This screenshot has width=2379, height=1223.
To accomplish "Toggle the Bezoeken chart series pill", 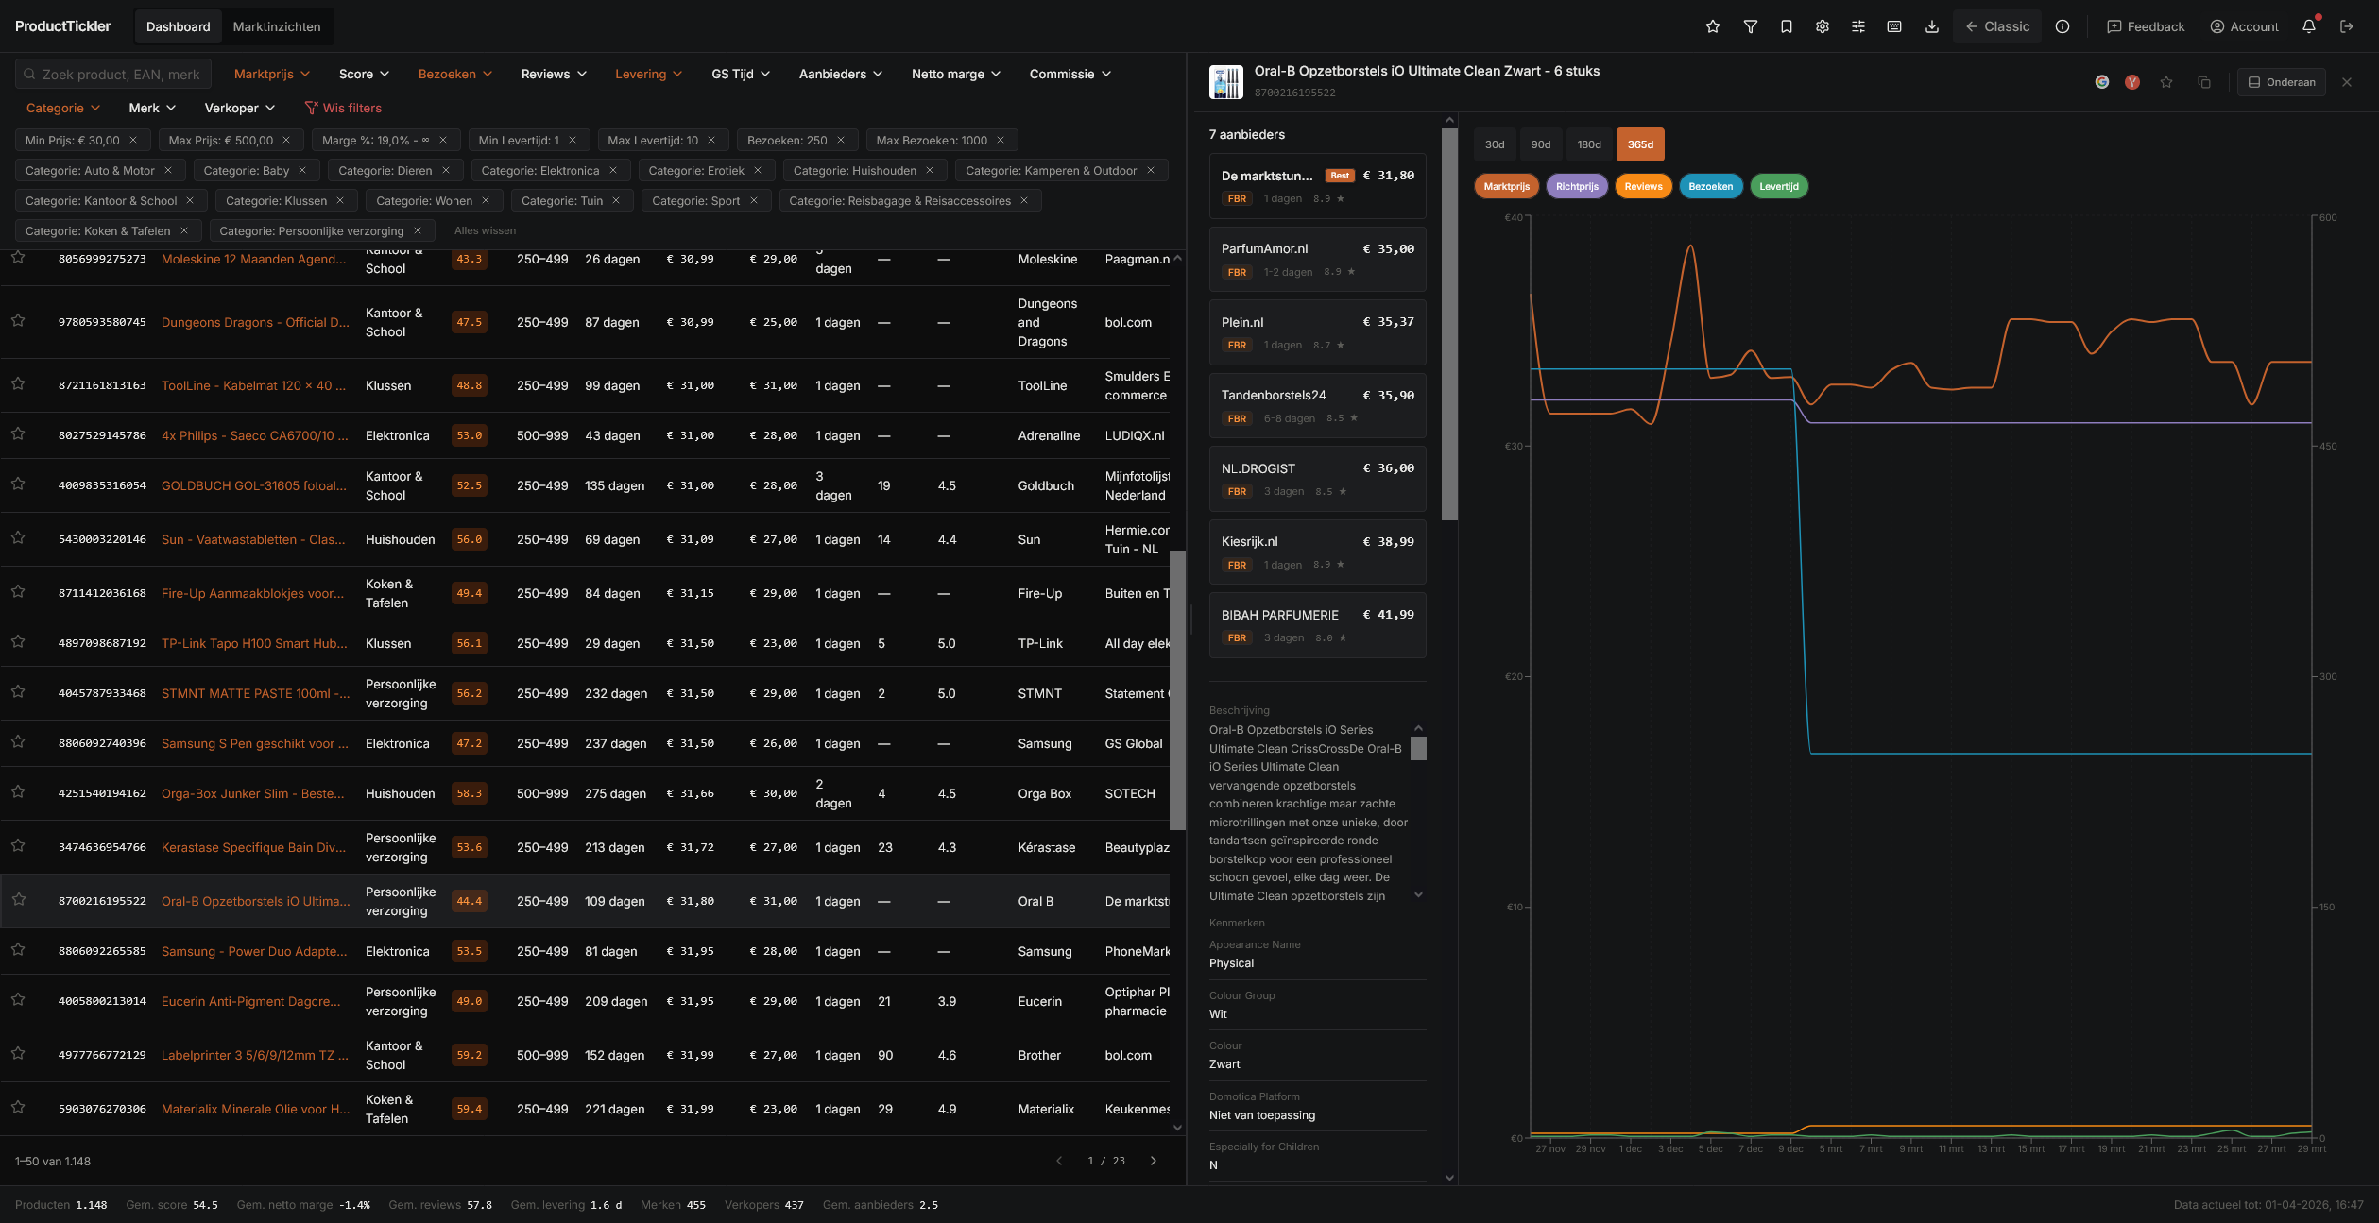I will pos(1710,186).
